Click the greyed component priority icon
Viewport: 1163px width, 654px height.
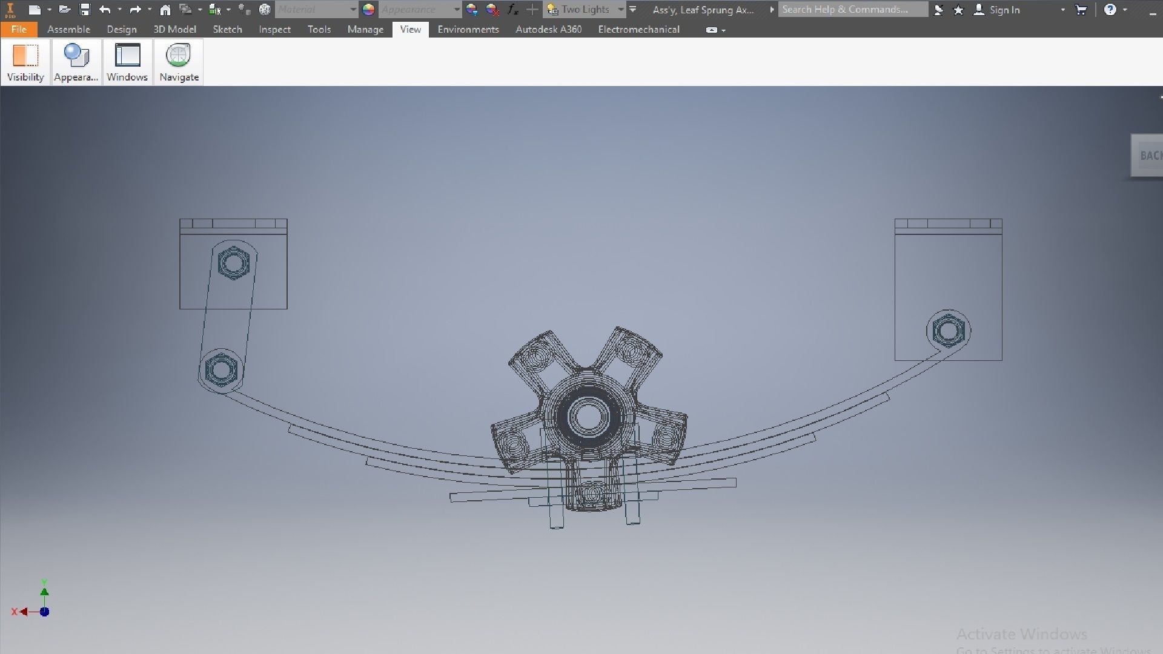point(244,10)
